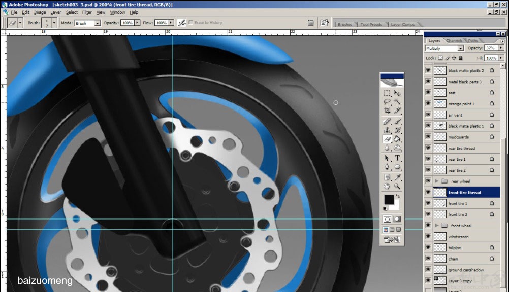
Task: Open the Filter menu
Action: [87, 12]
